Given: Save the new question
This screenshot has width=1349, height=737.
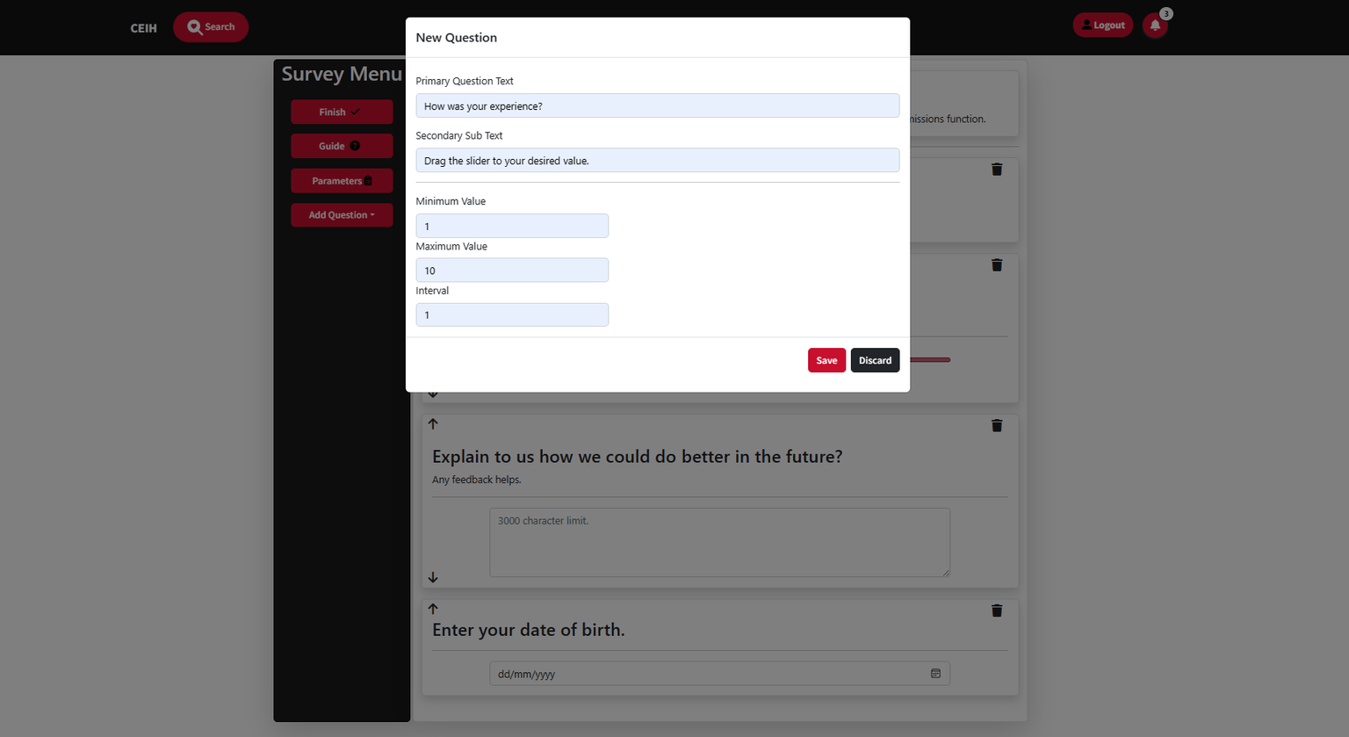Looking at the screenshot, I should 826,360.
